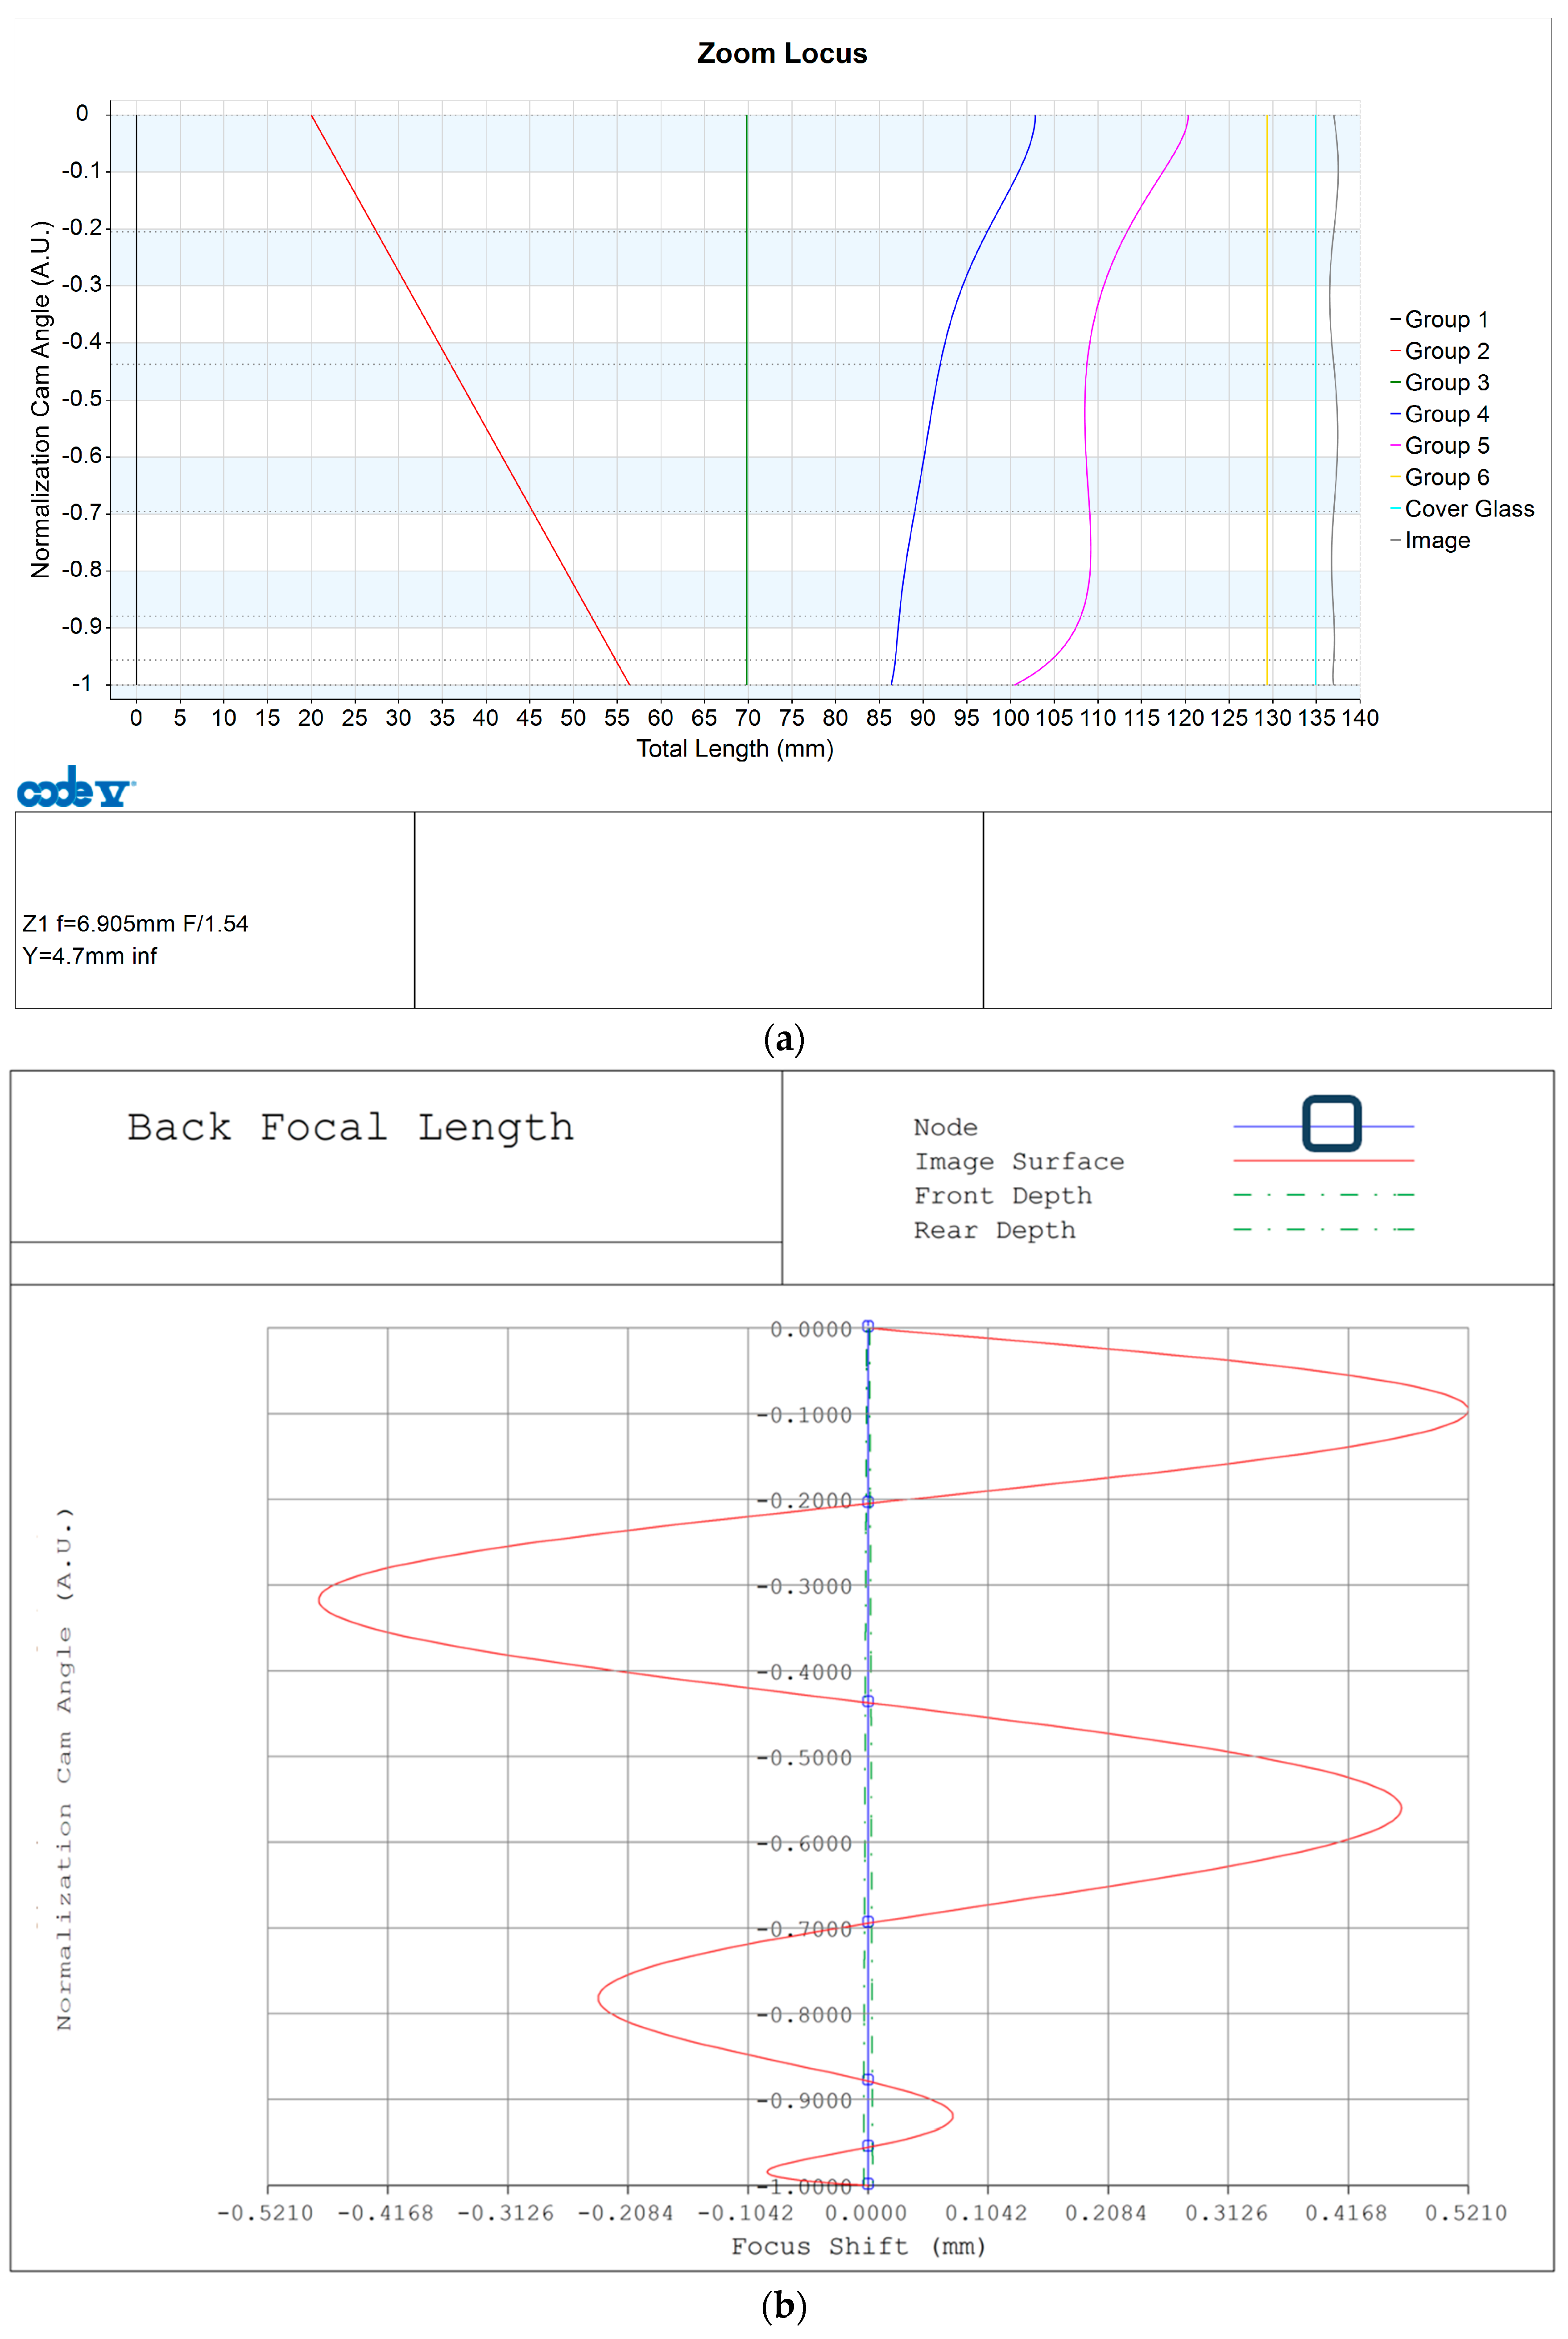Select Group 4 in the legend
The height and width of the screenshot is (2339, 1568).
[1446, 414]
